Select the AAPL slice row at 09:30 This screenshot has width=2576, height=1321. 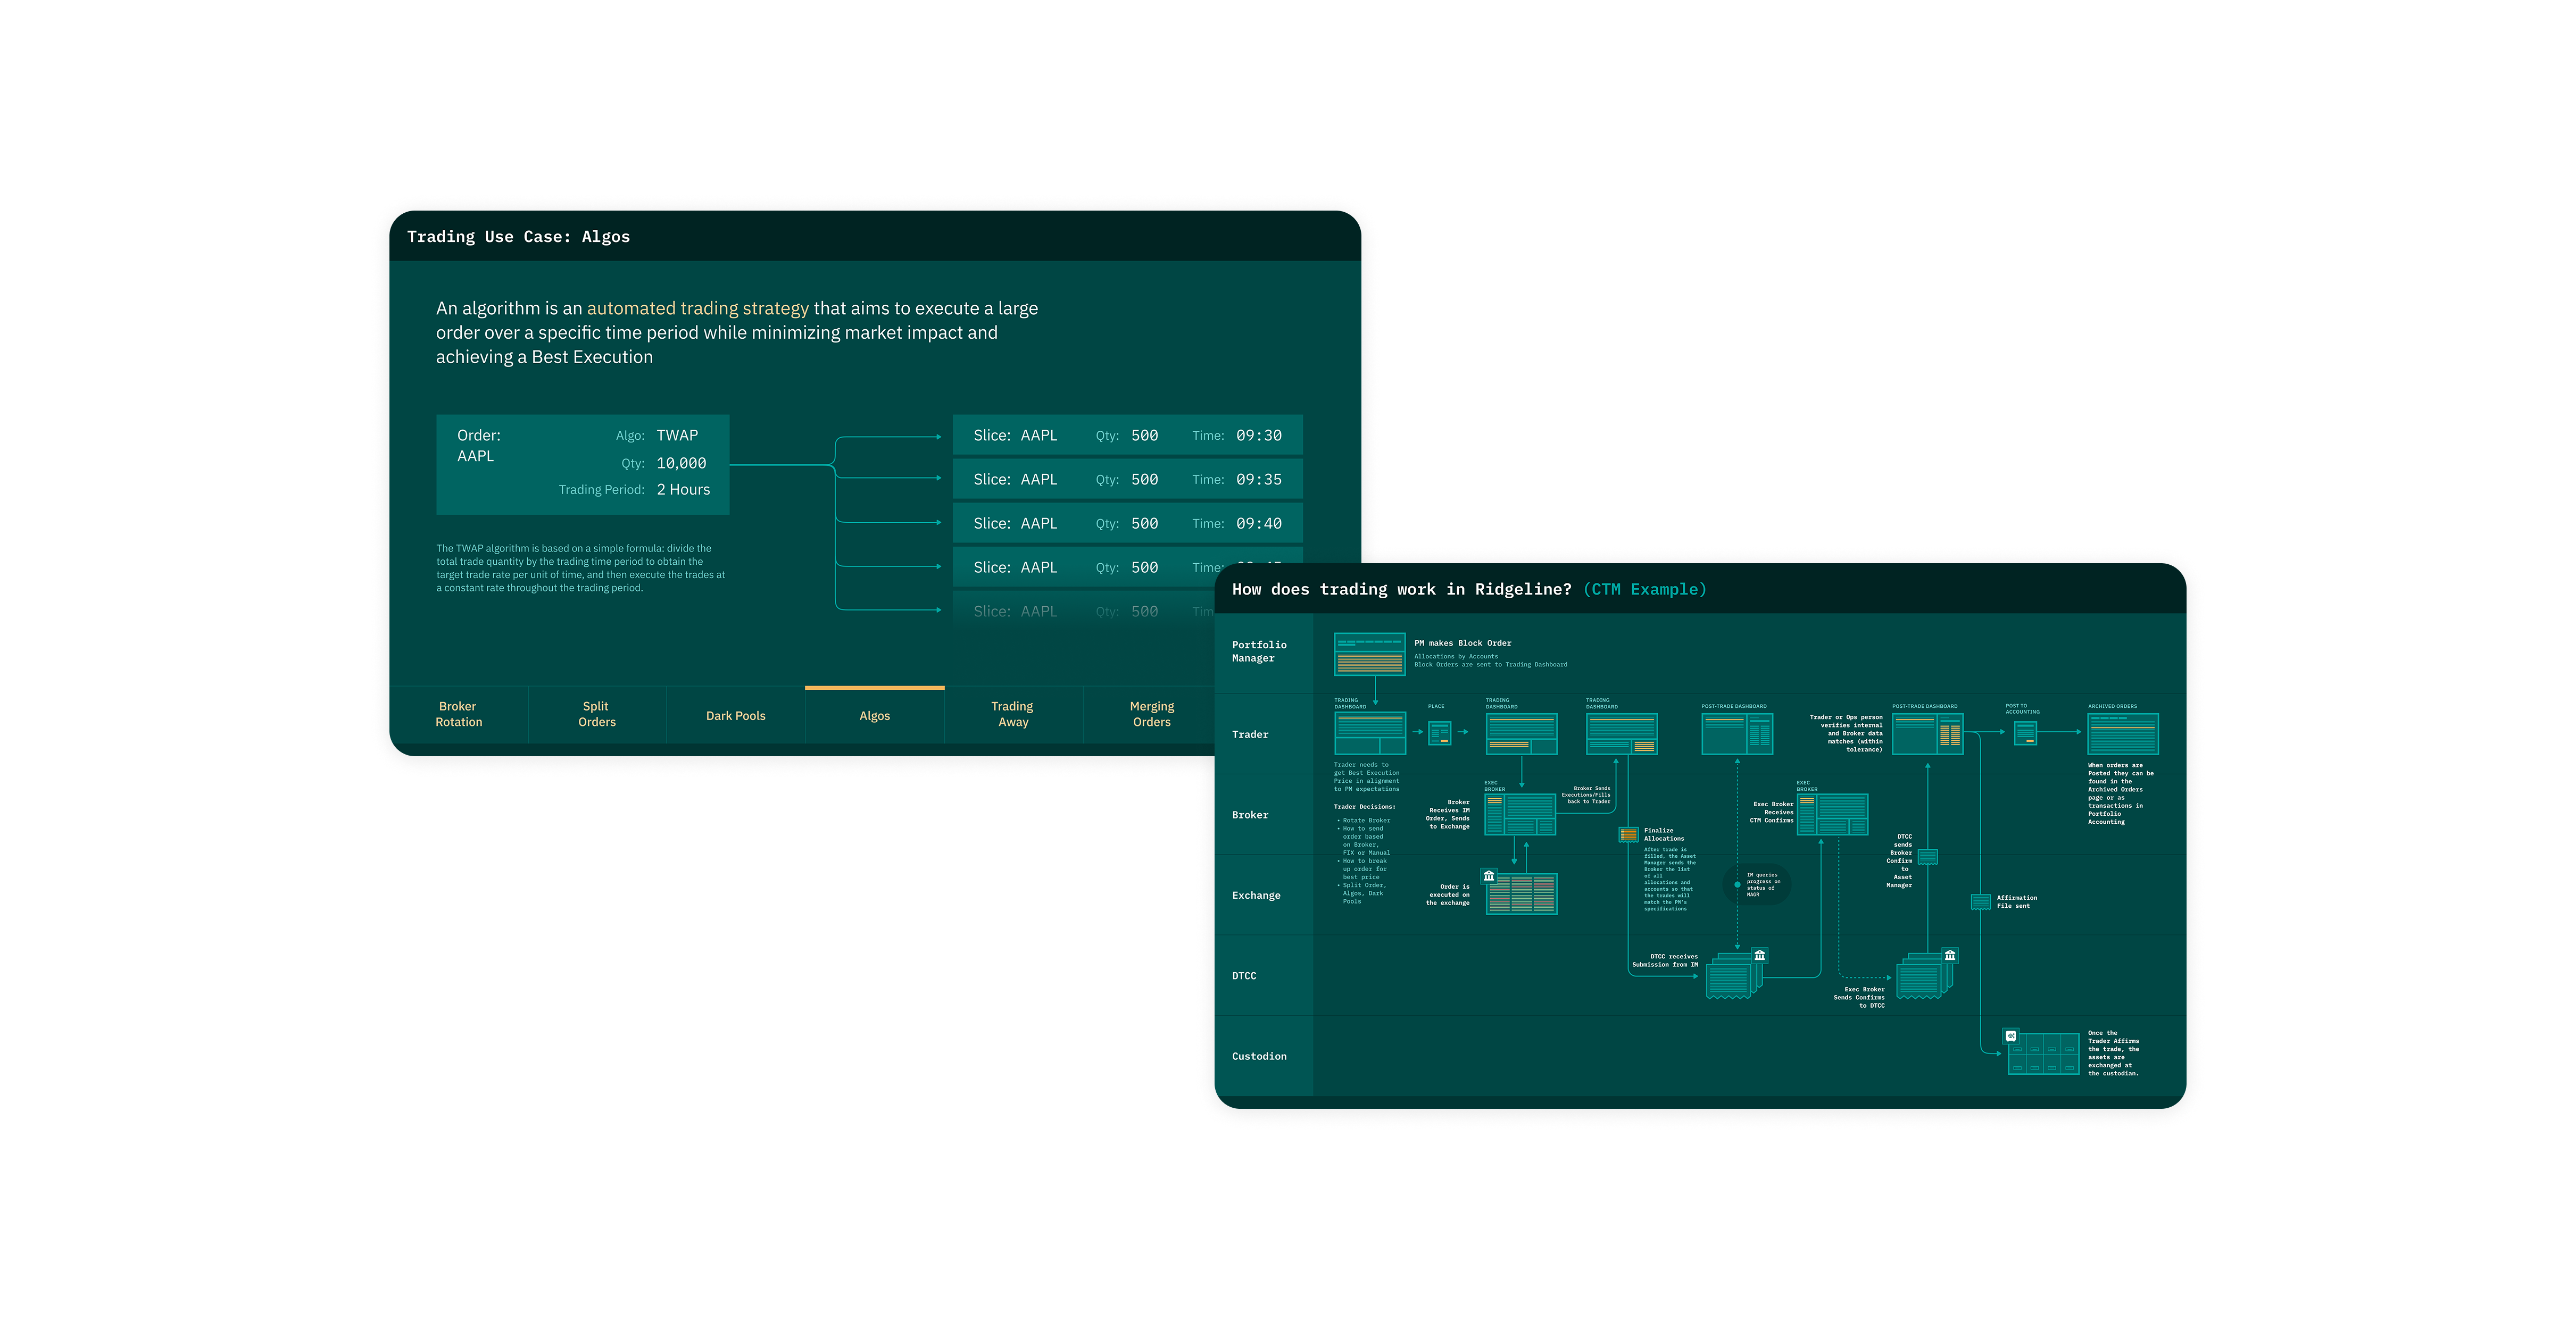coord(1127,436)
